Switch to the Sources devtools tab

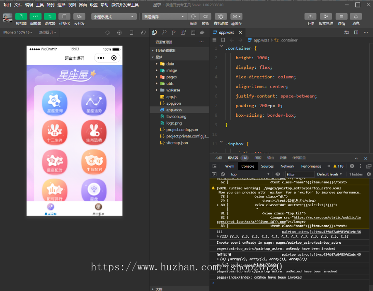(267, 166)
